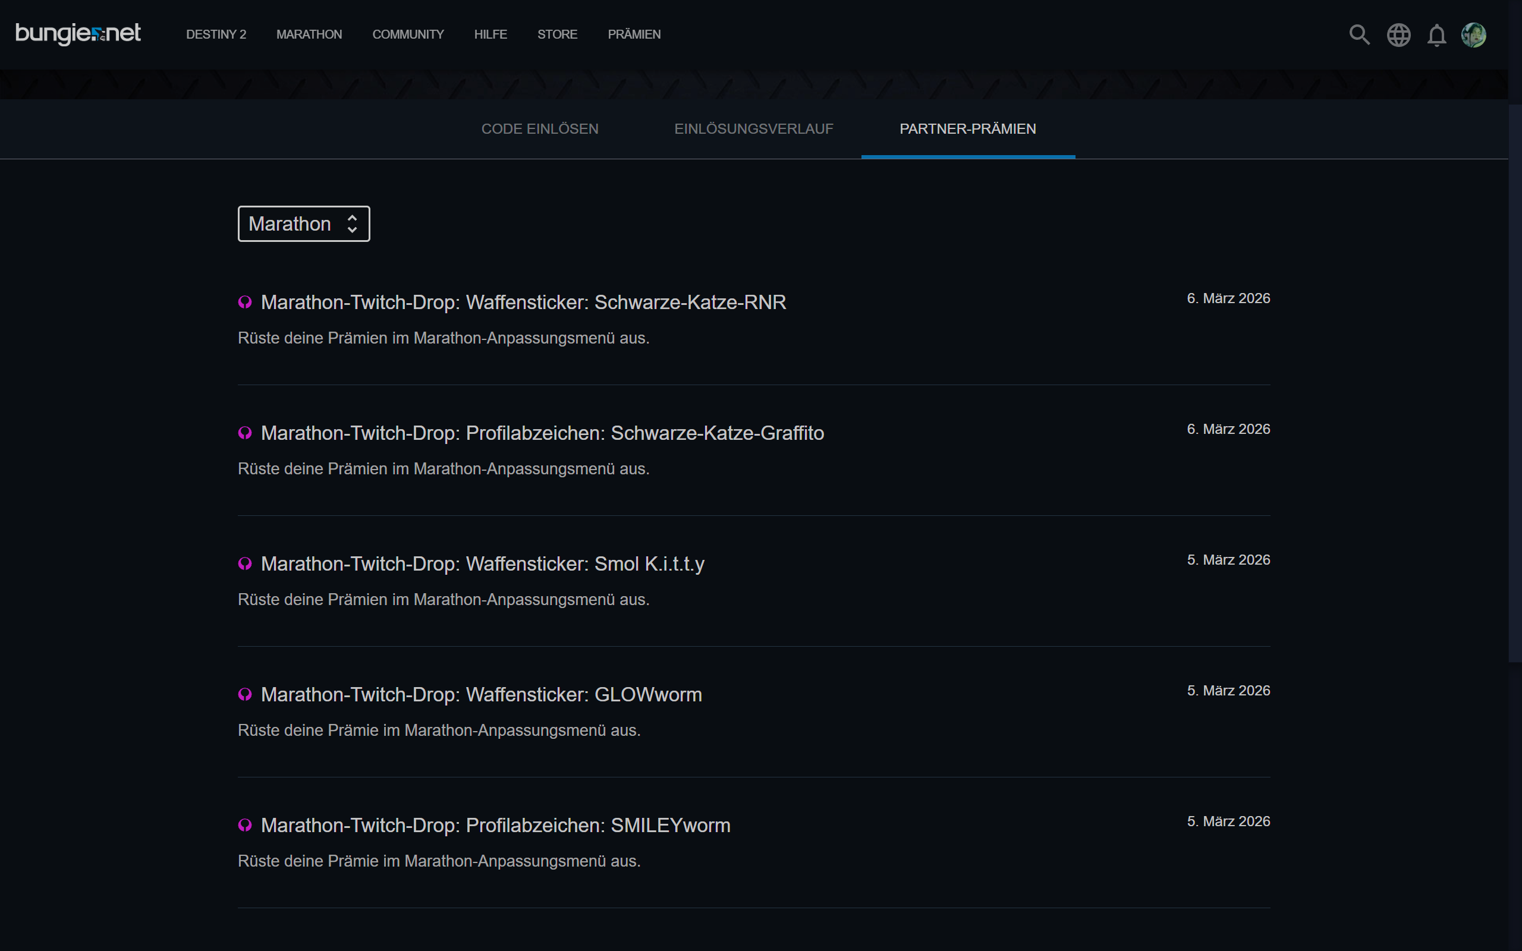
Task: Switch to Code Einlösen tab
Action: coord(540,129)
